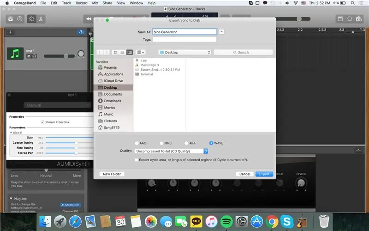Go back in file dialog
369x231 pixels.
[x=100, y=52]
